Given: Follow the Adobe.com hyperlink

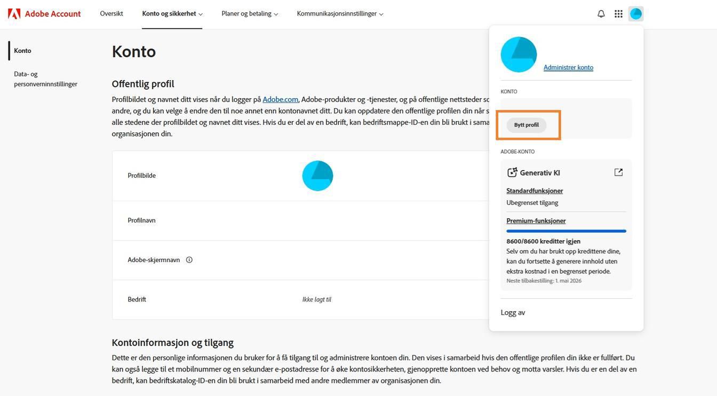Looking at the screenshot, I should tap(281, 99).
